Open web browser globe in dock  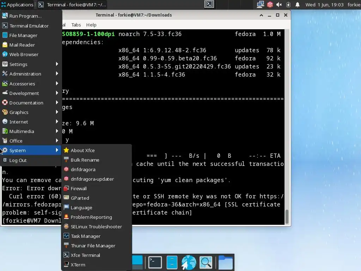pos(189,262)
